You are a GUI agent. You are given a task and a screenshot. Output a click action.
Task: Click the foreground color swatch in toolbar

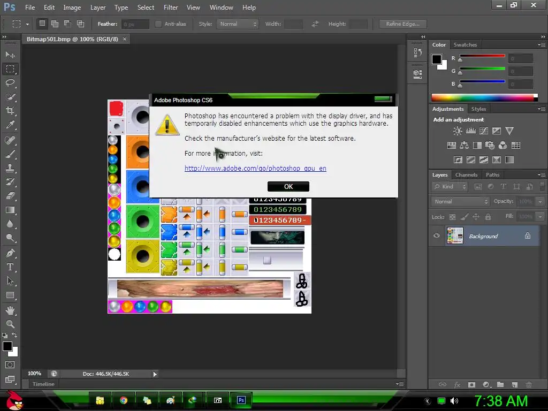[x=7, y=346]
